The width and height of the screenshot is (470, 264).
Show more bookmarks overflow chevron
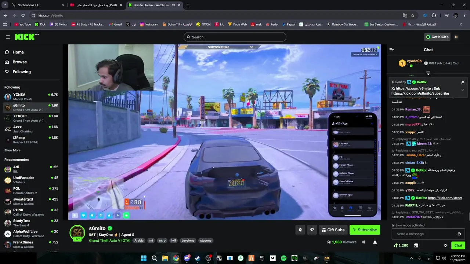click(x=461, y=25)
